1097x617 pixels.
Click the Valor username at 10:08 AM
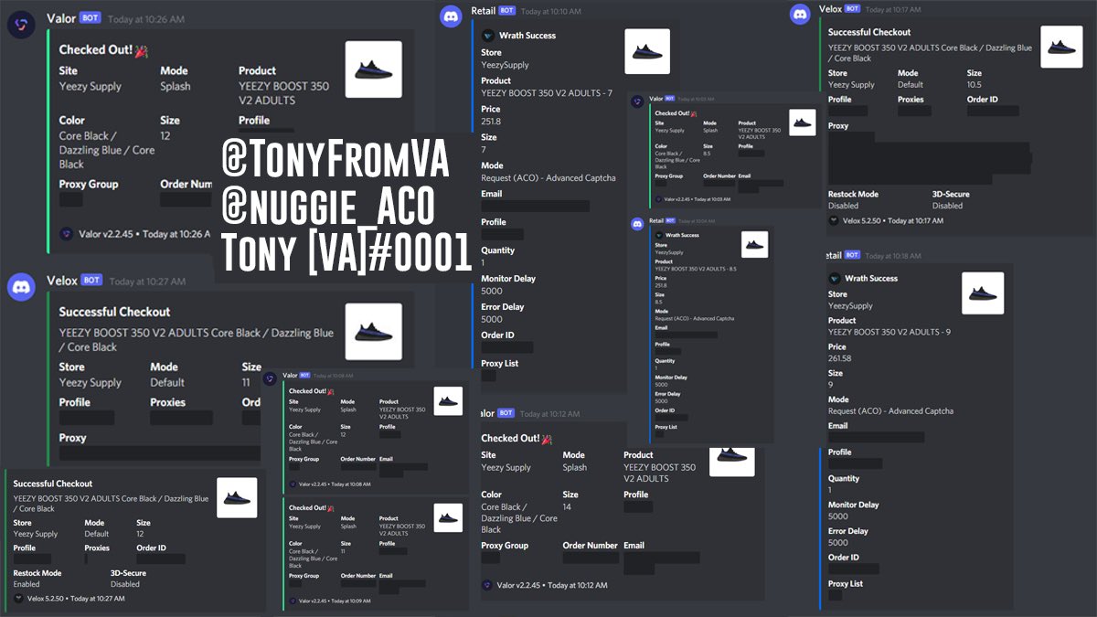click(x=290, y=375)
